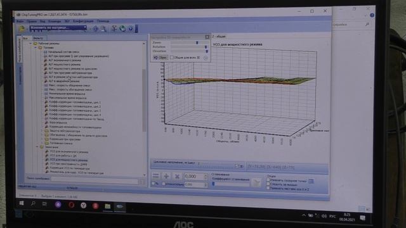Switch to the Фильтр tab
The image size is (406, 228).
38,38
